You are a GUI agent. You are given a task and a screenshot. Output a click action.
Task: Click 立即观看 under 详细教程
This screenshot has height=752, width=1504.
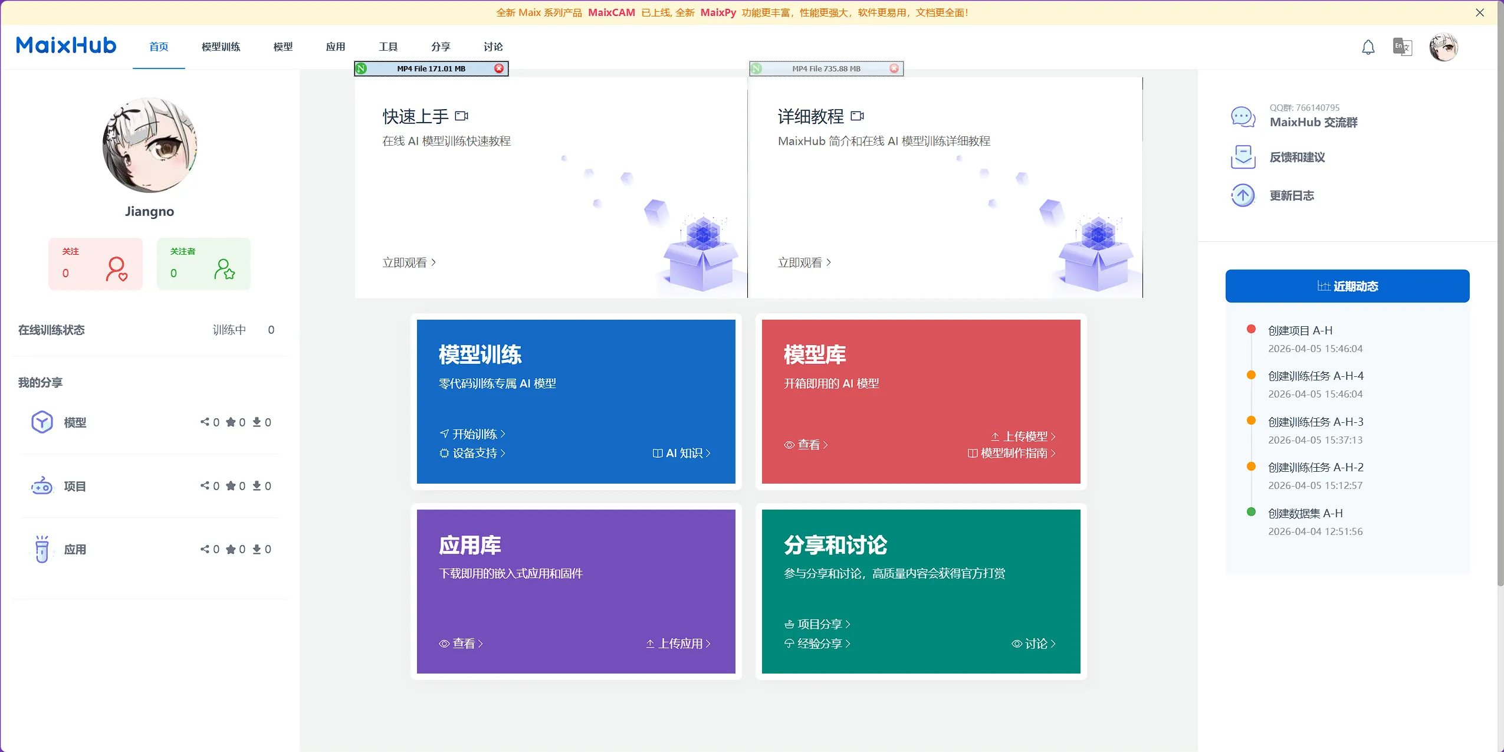[804, 262]
